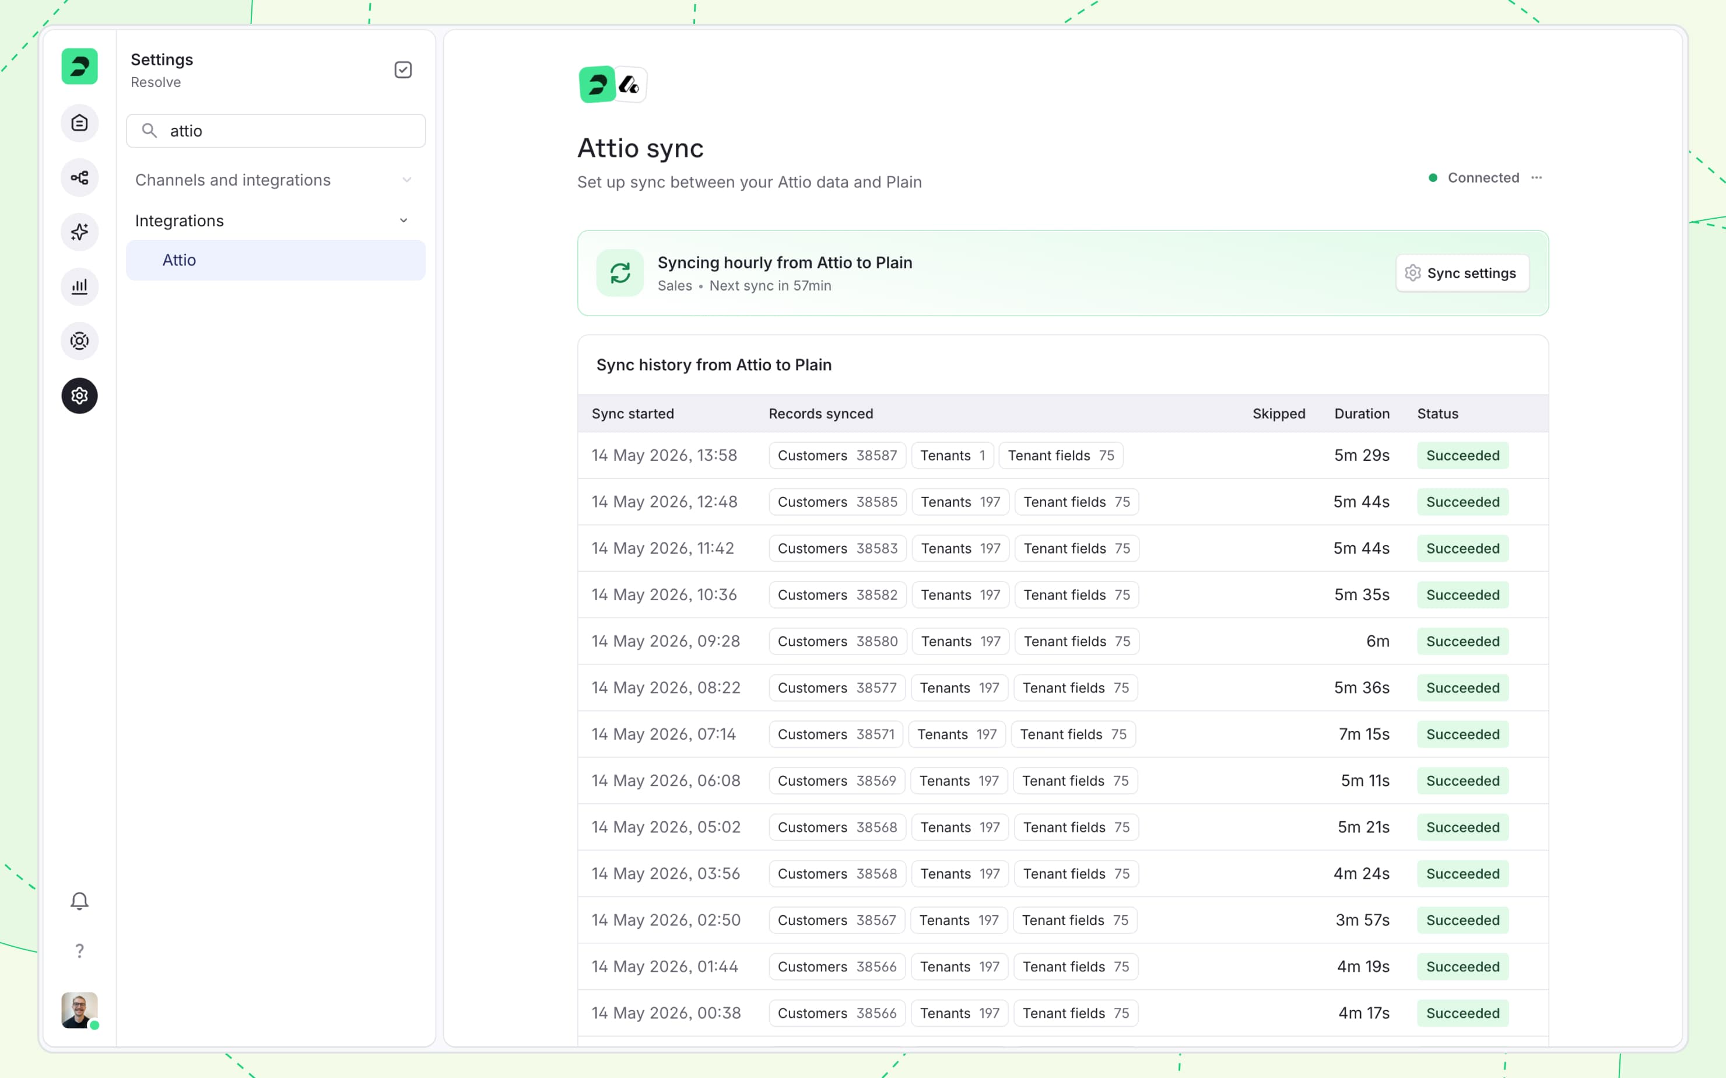The image size is (1726, 1078).
Task: Open Sync settings
Action: pyautogui.click(x=1462, y=273)
